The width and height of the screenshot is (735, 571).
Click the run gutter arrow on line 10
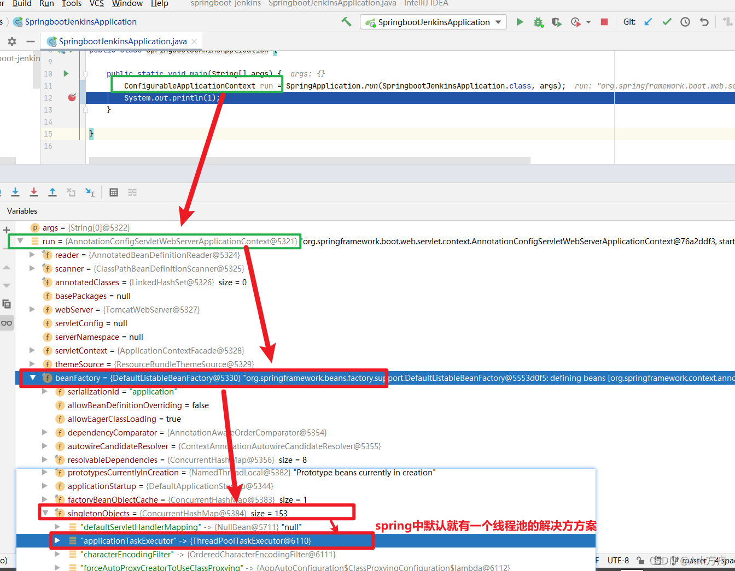tap(66, 74)
